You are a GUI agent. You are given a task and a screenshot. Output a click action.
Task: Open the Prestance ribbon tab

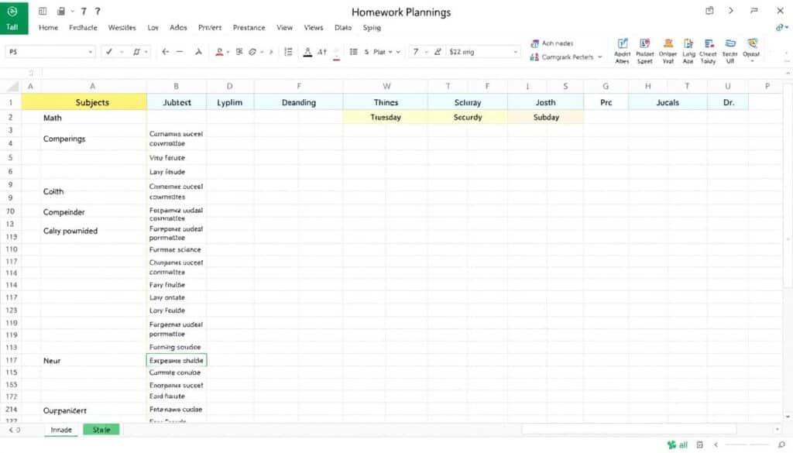pos(249,28)
